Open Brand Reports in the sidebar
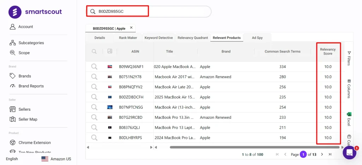362x165 pixels. point(27,86)
